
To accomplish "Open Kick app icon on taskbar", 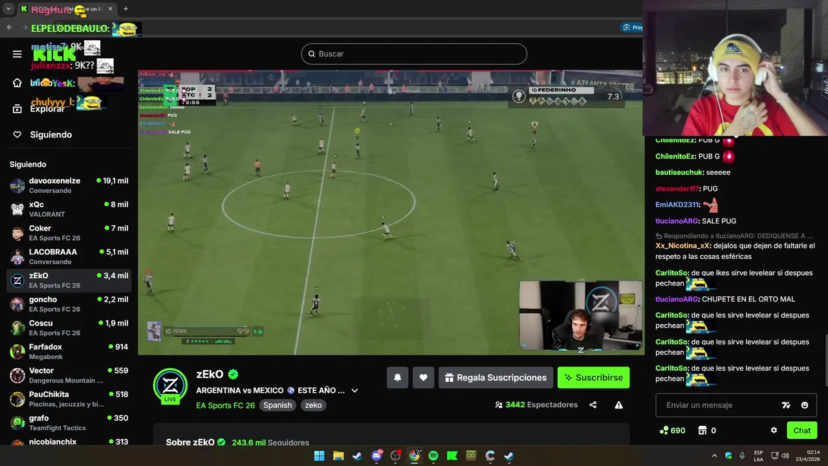I will 452,456.
